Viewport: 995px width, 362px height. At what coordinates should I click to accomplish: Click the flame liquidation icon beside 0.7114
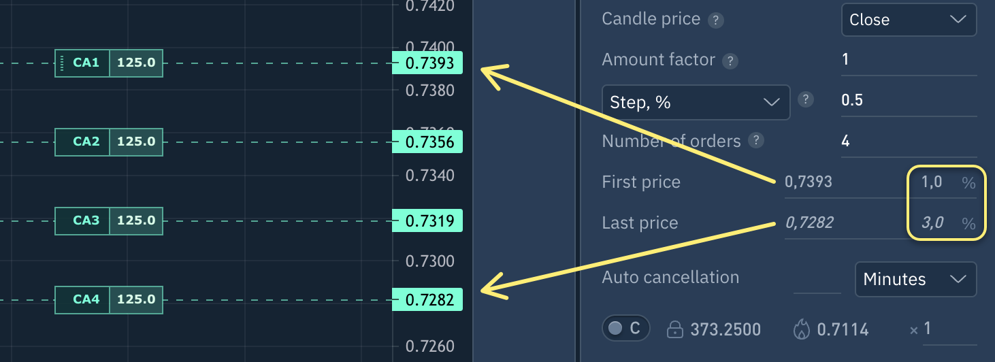(x=802, y=330)
